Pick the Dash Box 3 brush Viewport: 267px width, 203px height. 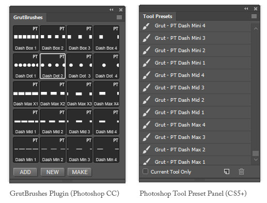(80, 38)
